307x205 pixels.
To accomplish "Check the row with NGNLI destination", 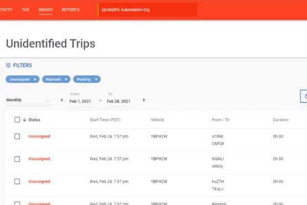I will click(x=17, y=159).
